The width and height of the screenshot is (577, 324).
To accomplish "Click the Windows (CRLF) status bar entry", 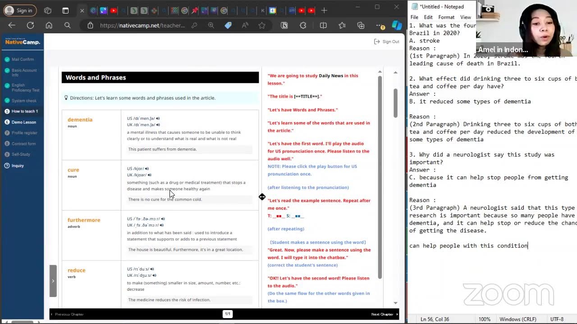I will click(518, 319).
